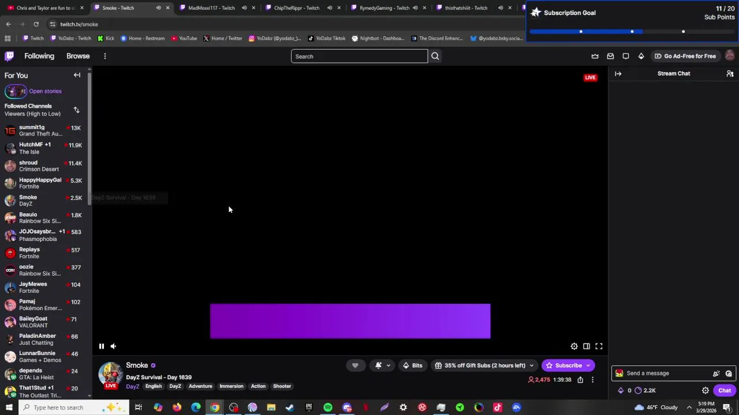
Task: Collapse the For You sidebar
Action: coord(77,75)
